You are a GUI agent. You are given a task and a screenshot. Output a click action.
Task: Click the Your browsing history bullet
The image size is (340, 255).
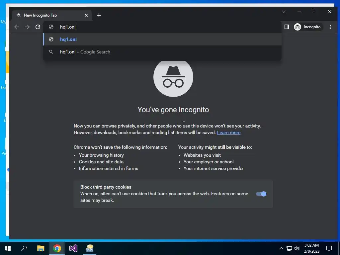101,155
